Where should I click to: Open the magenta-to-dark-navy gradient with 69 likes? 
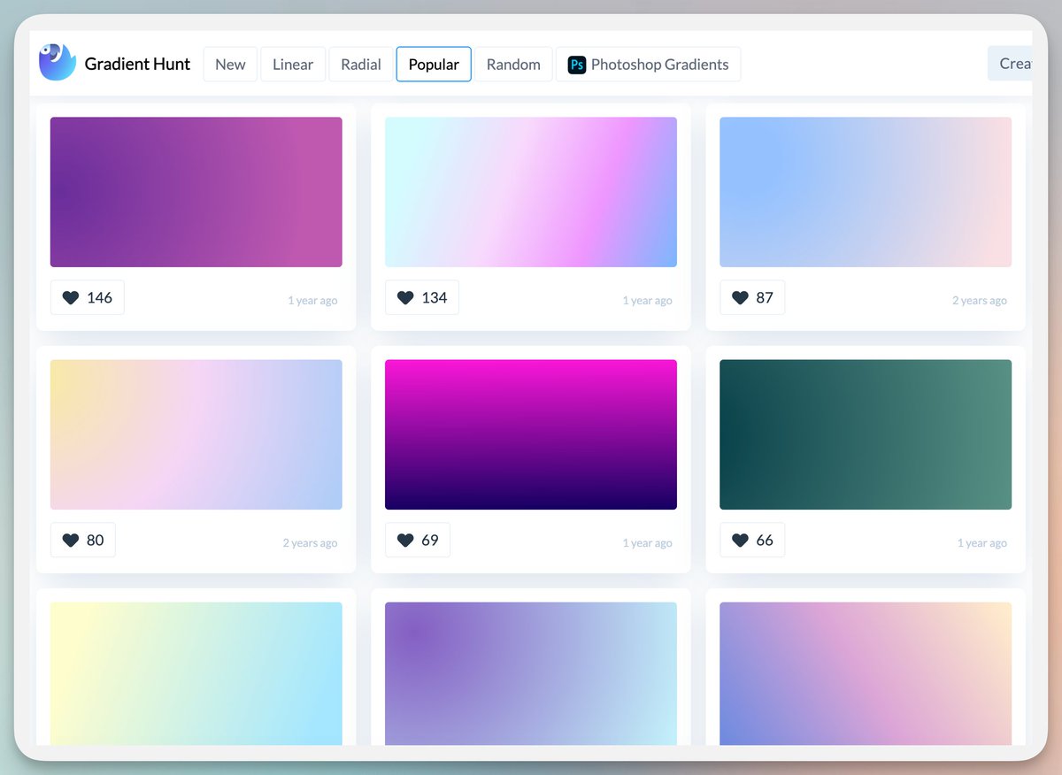point(531,434)
